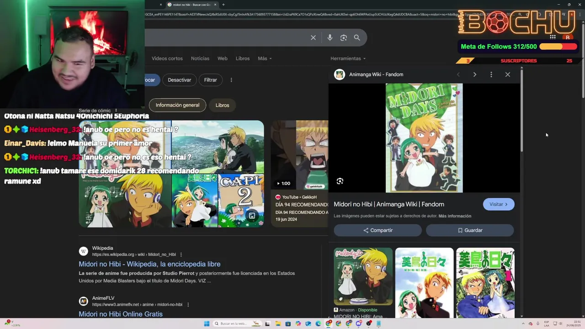Image resolution: width=585 pixels, height=329 pixels.
Task: Play the GekkoH YouTube video thumbnail
Action: 299,155
